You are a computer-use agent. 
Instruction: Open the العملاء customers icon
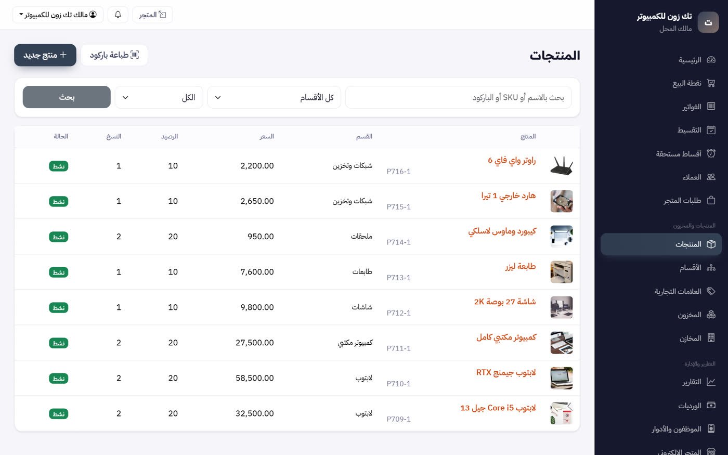point(711,177)
